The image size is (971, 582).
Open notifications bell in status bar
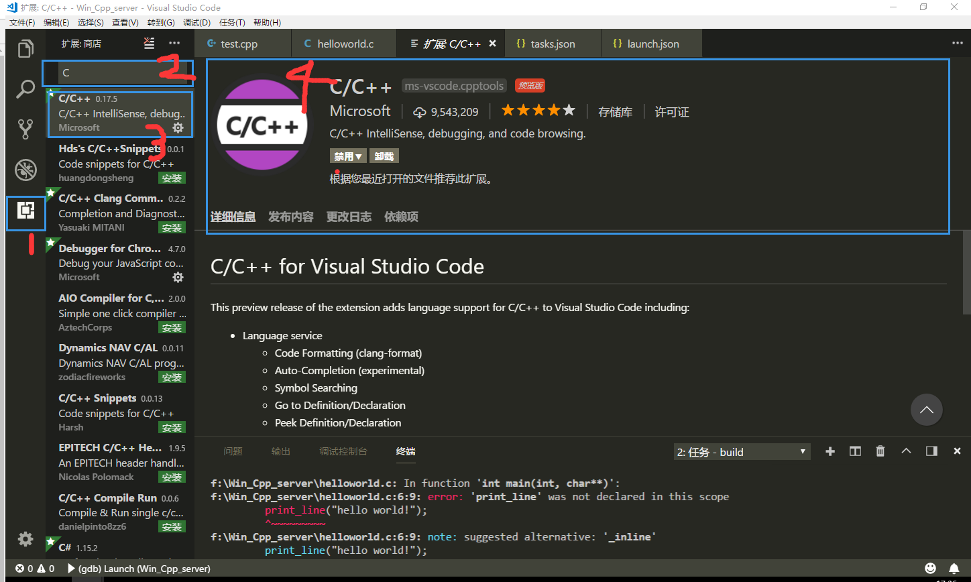[x=954, y=569]
